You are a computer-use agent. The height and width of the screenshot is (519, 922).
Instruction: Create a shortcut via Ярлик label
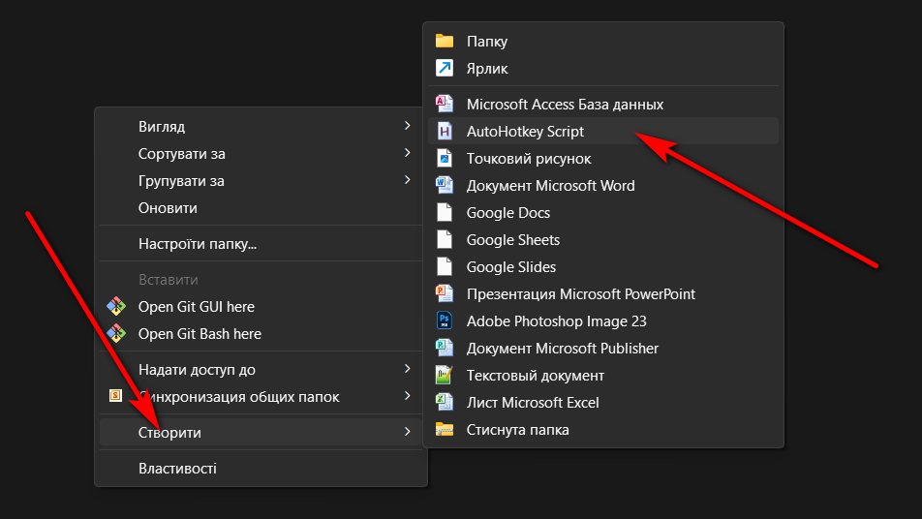pos(487,69)
